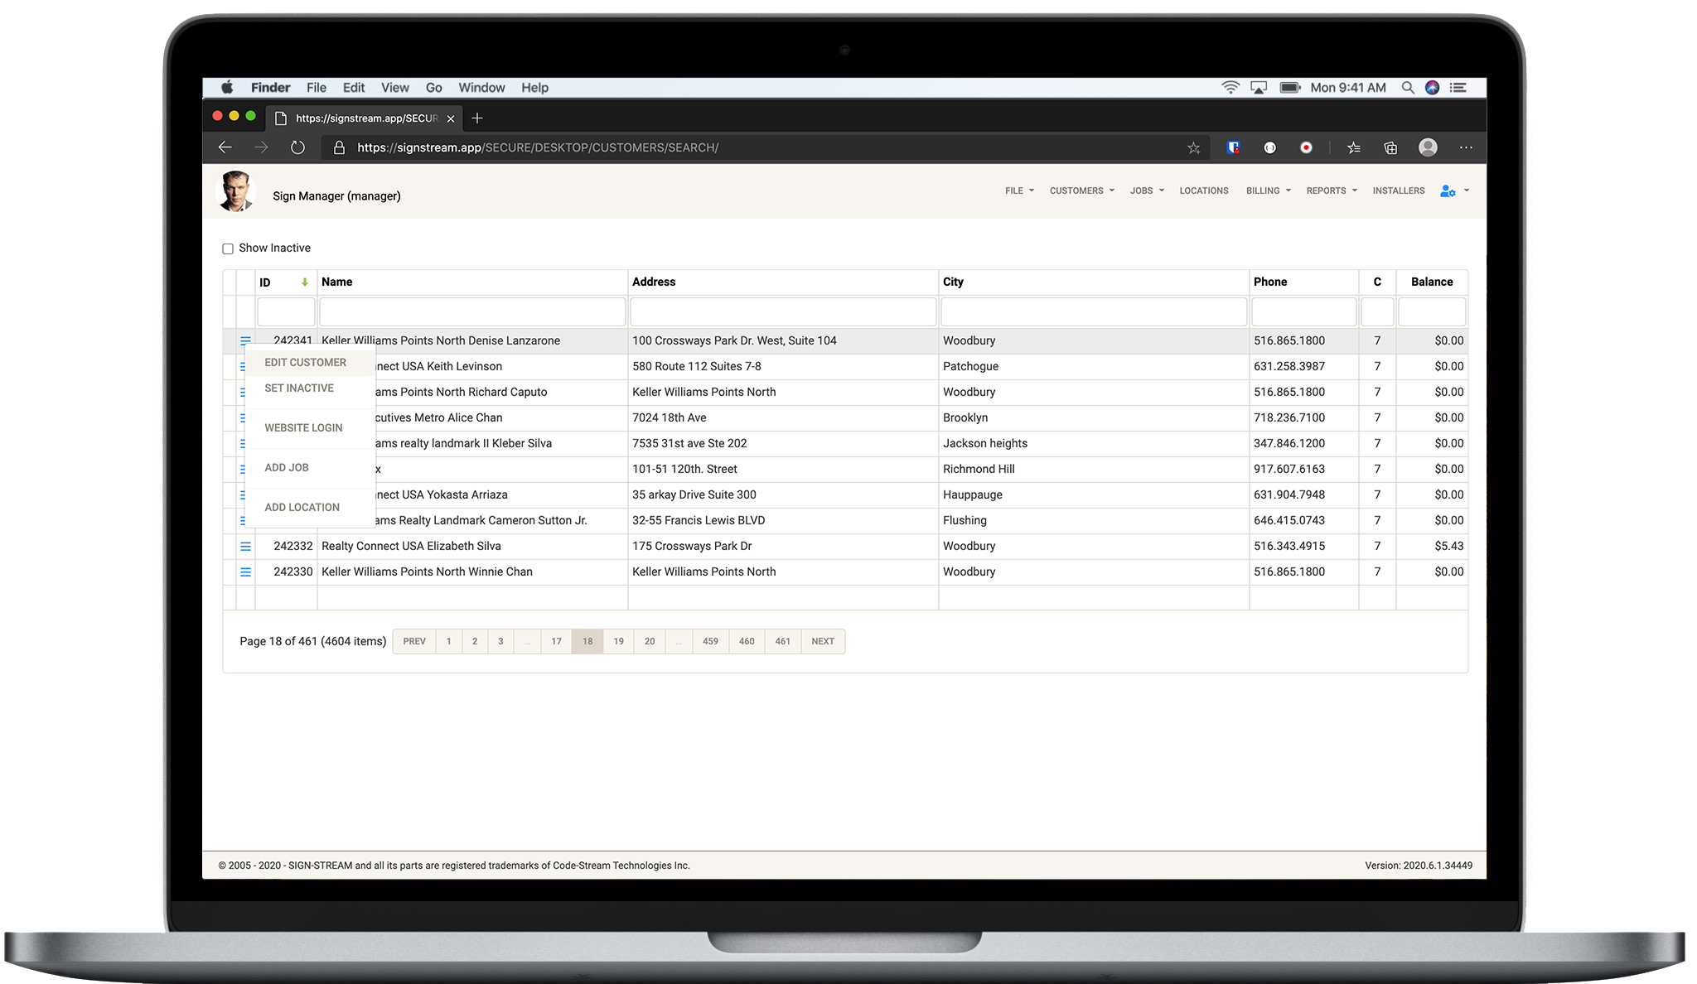The height and width of the screenshot is (984, 1697).
Task: Click the ID column sort arrow
Action: [x=305, y=282]
